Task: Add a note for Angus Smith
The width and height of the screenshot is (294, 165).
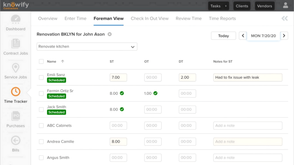Action: [x=248, y=158]
